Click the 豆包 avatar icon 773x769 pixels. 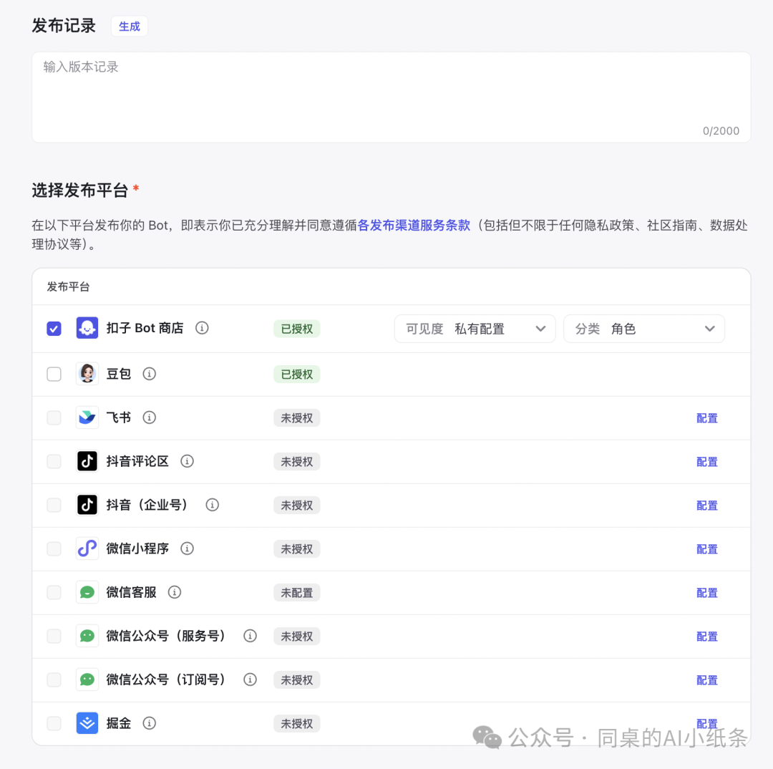click(87, 373)
